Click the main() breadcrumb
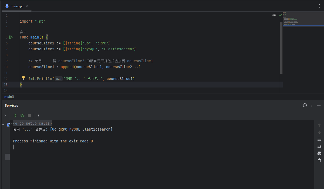Image resolution: width=324 pixels, height=189 pixels. coord(9,97)
